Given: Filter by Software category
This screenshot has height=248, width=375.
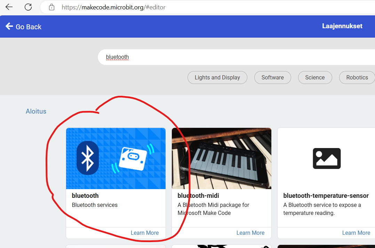Looking at the screenshot, I should (272, 77).
